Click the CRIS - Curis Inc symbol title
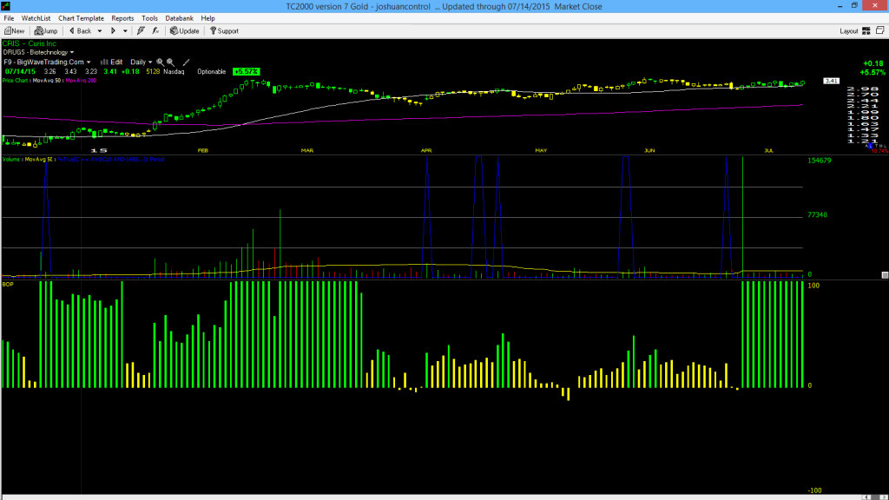 point(30,43)
